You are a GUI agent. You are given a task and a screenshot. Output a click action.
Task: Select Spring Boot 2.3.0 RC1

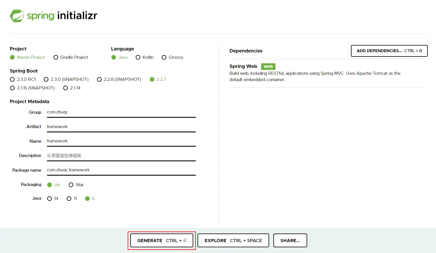click(x=23, y=79)
